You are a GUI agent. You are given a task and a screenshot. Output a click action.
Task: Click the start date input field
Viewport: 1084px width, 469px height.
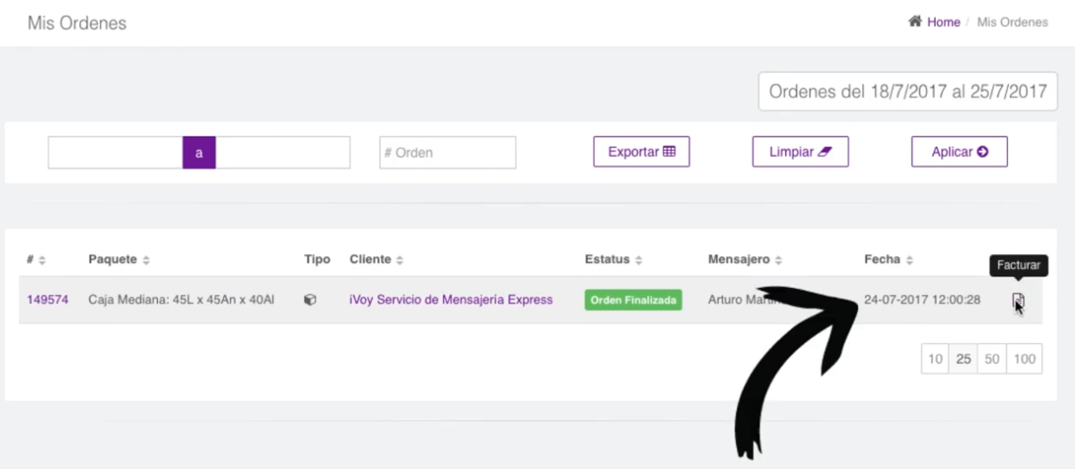pyautogui.click(x=115, y=152)
